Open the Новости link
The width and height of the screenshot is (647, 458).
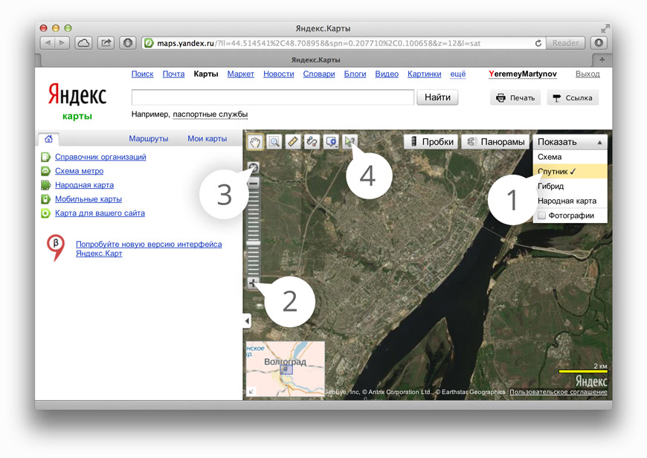click(x=279, y=74)
